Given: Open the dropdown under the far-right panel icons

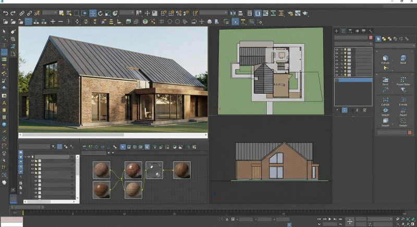Looking at the screenshot, I should point(395,46).
